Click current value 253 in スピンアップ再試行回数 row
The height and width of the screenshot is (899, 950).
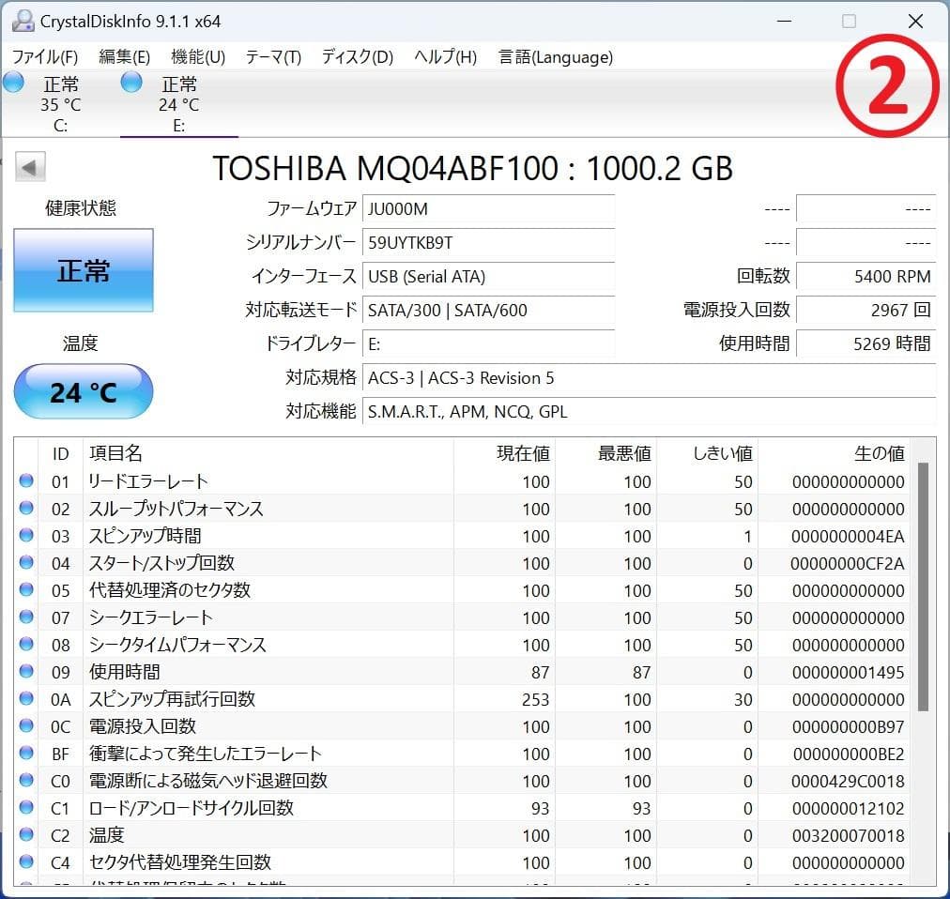536,700
